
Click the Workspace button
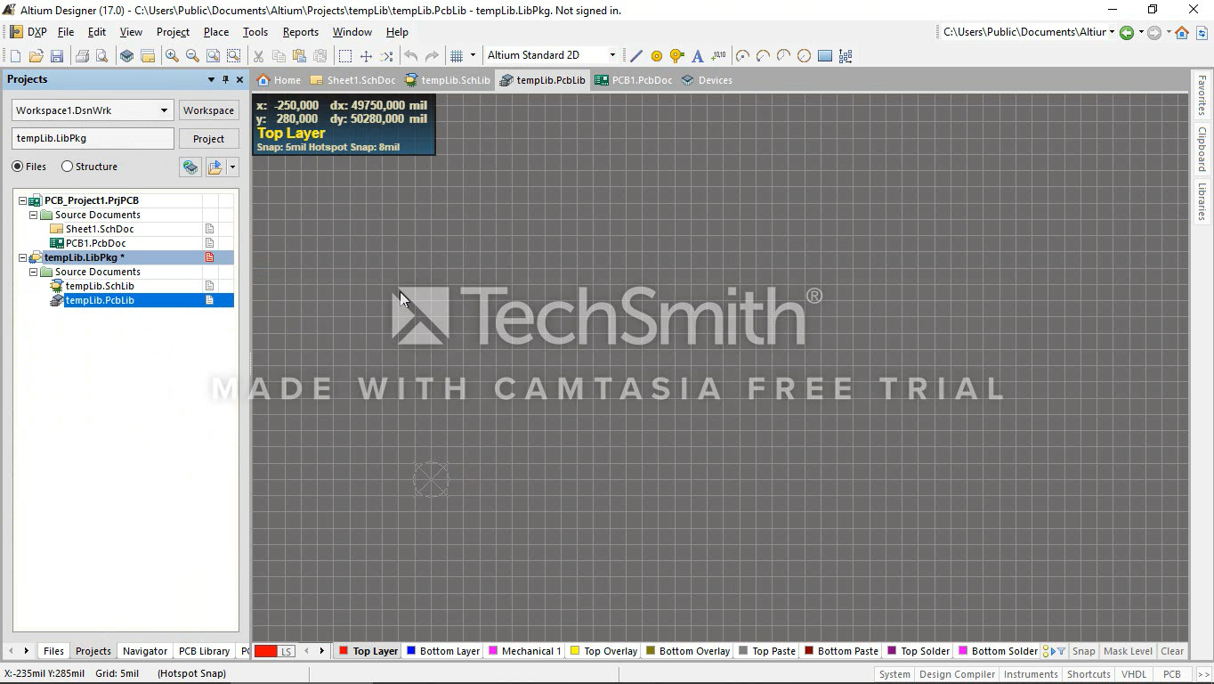point(208,110)
